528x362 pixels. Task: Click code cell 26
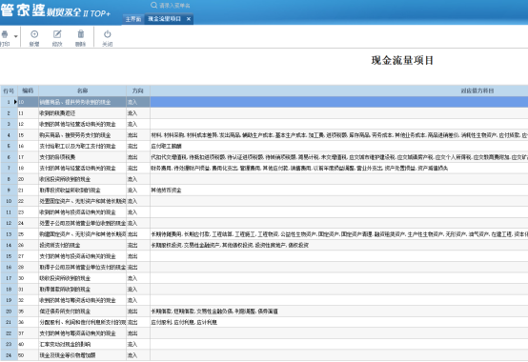(x=28, y=245)
